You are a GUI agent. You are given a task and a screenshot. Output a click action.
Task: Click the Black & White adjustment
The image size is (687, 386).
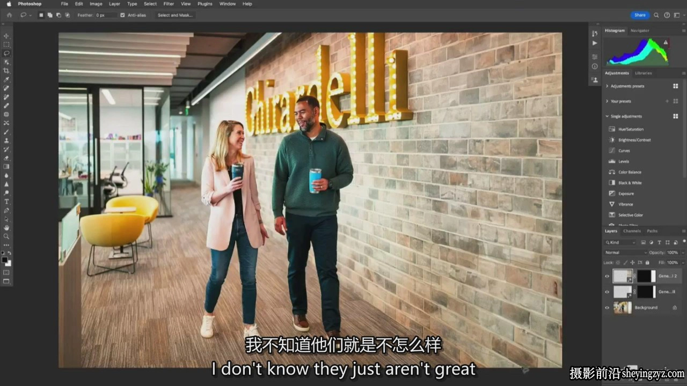(625, 183)
